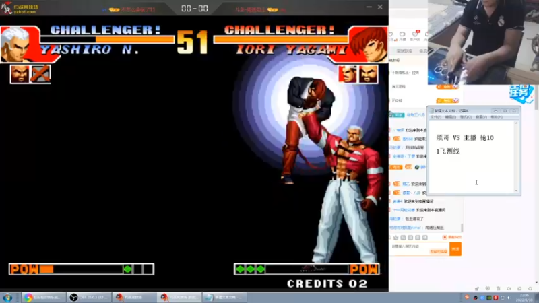539x303 pixels.
Task: Open Notepad's third menu (格式)
Action: tap(466, 117)
